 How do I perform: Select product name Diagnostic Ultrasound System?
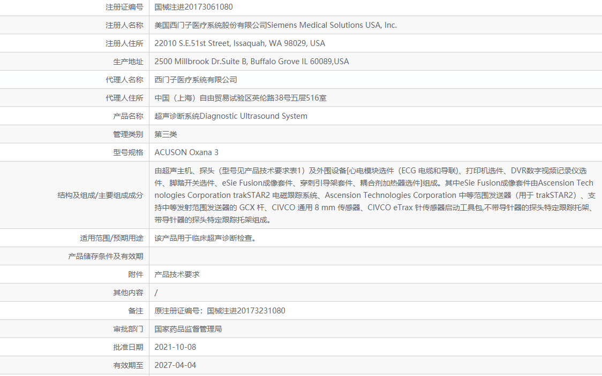tap(231, 116)
